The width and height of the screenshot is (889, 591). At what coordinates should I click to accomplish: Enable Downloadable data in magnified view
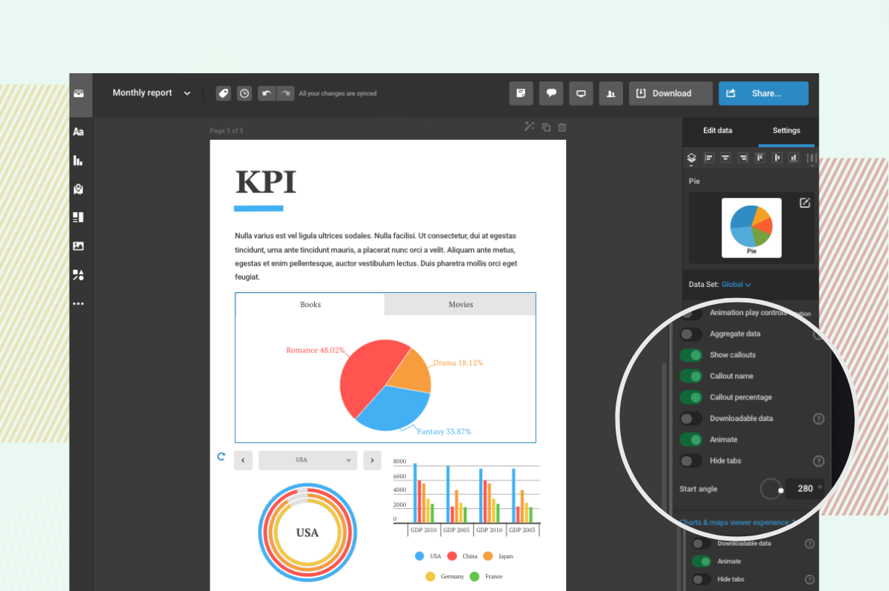click(690, 419)
